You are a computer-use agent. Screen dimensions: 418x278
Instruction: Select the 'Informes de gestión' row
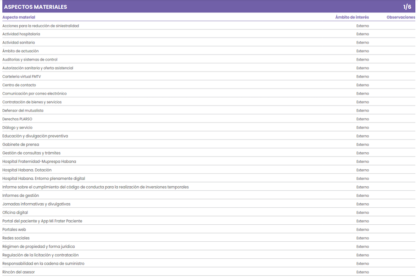[x=209, y=195]
